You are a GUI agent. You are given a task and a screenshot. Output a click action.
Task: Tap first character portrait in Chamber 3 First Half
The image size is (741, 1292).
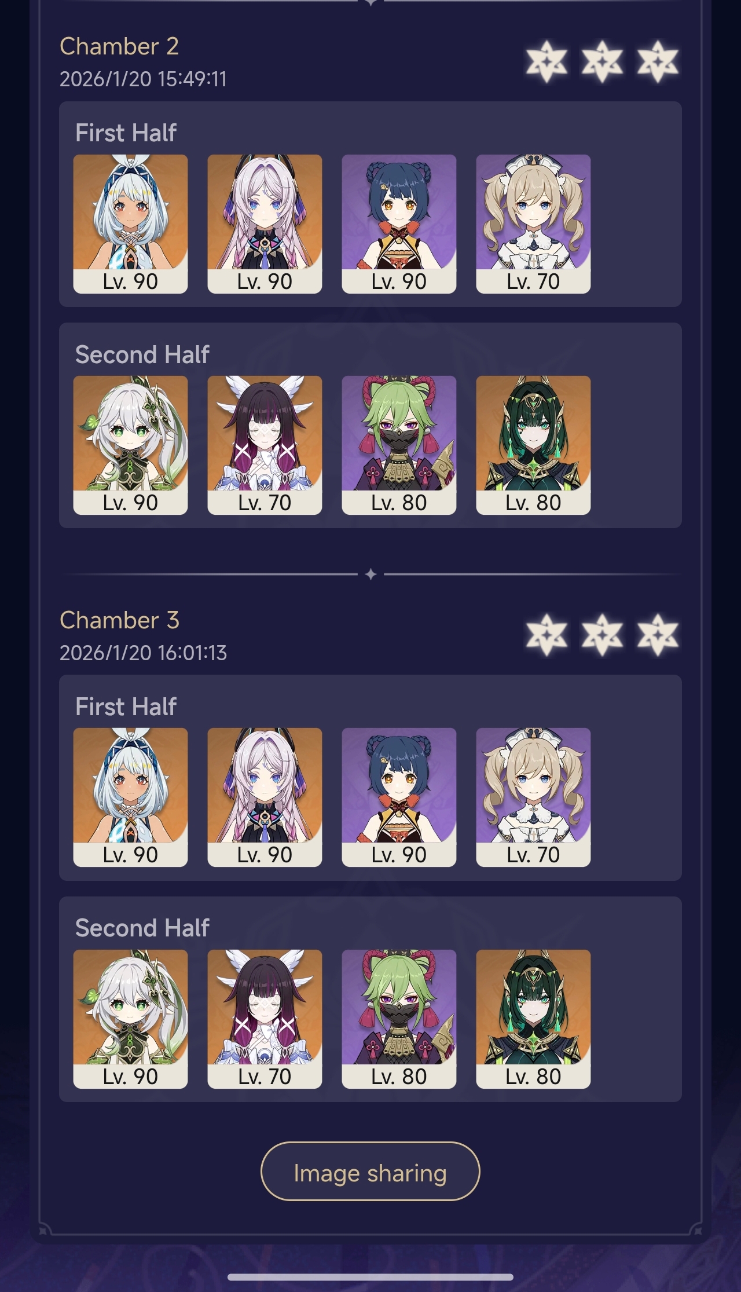tap(130, 797)
